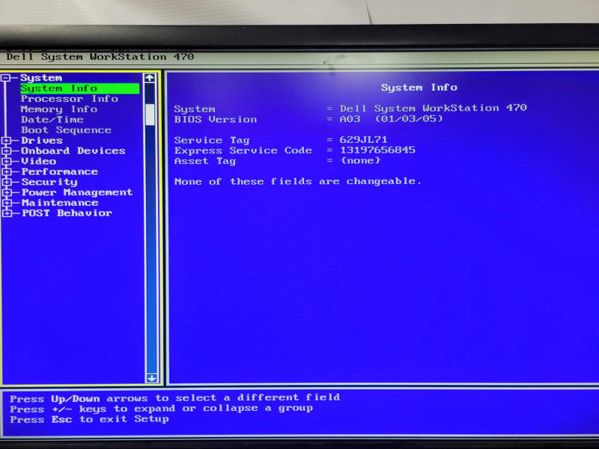Select the Video category label

[x=39, y=161]
